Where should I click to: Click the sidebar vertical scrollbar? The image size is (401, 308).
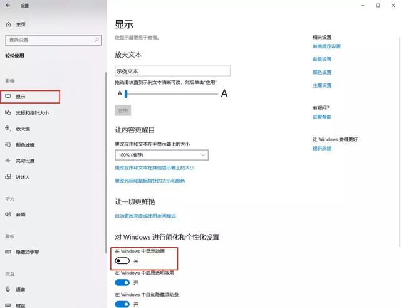pos(106,162)
